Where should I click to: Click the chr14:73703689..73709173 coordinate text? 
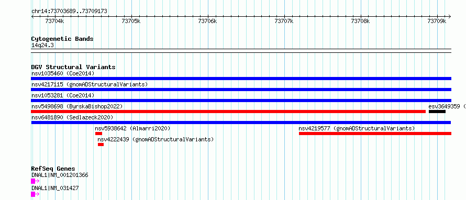point(69,12)
